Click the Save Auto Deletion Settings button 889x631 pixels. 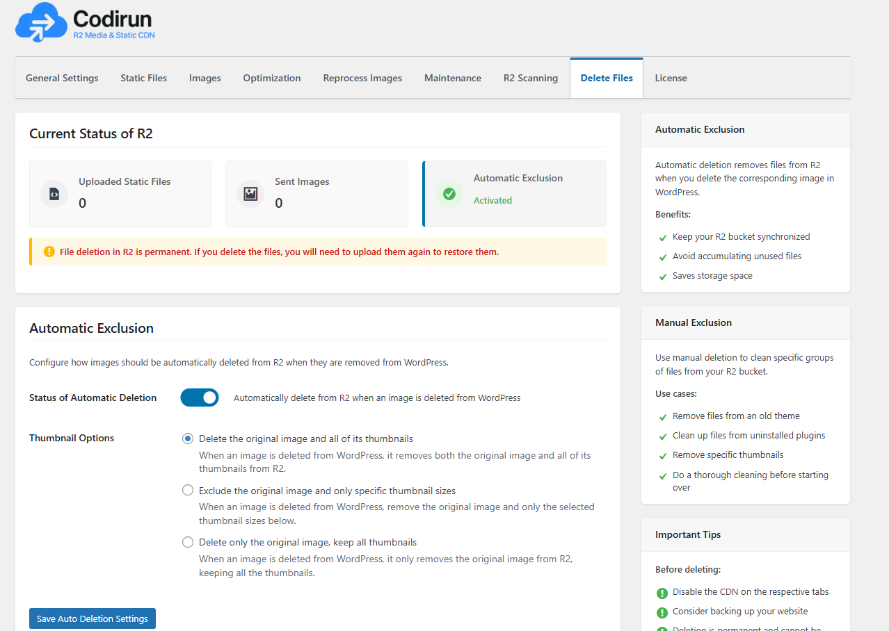93,618
